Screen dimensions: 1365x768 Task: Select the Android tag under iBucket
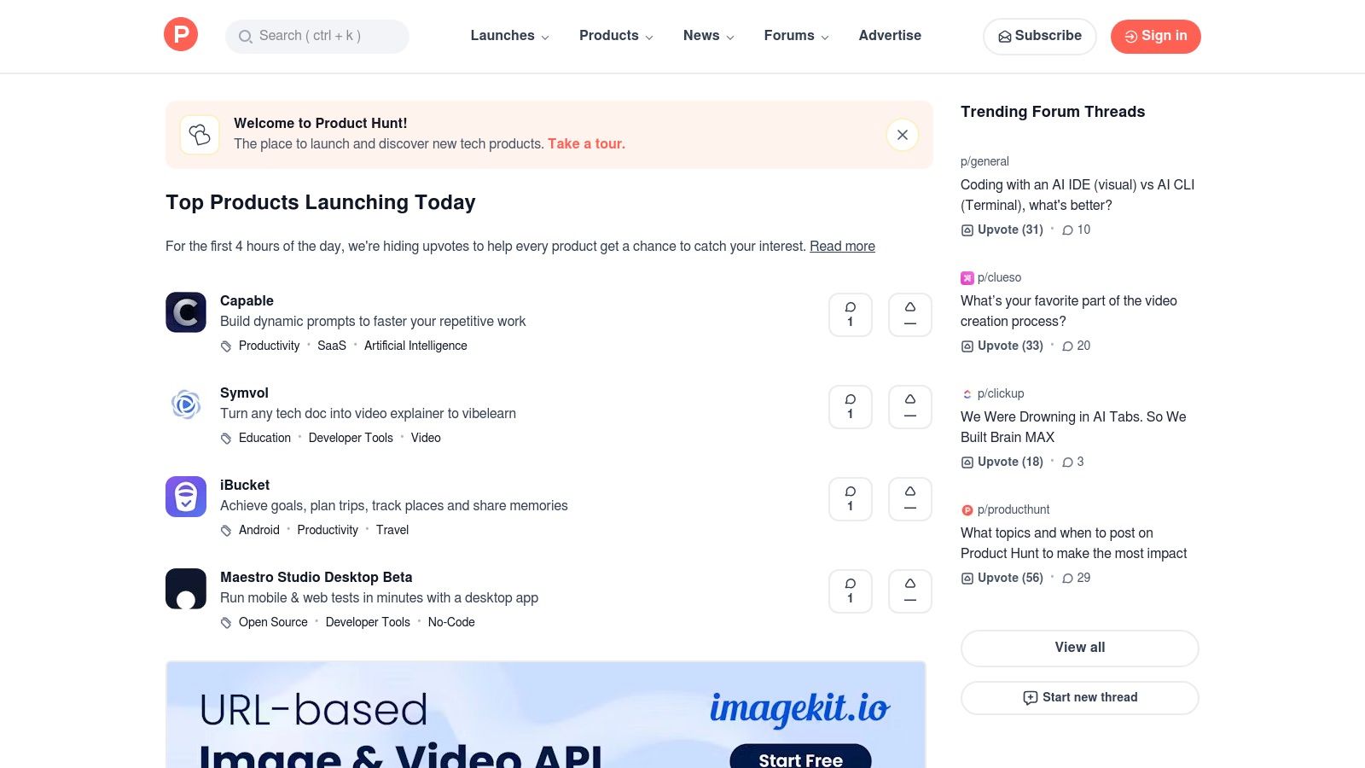(259, 530)
